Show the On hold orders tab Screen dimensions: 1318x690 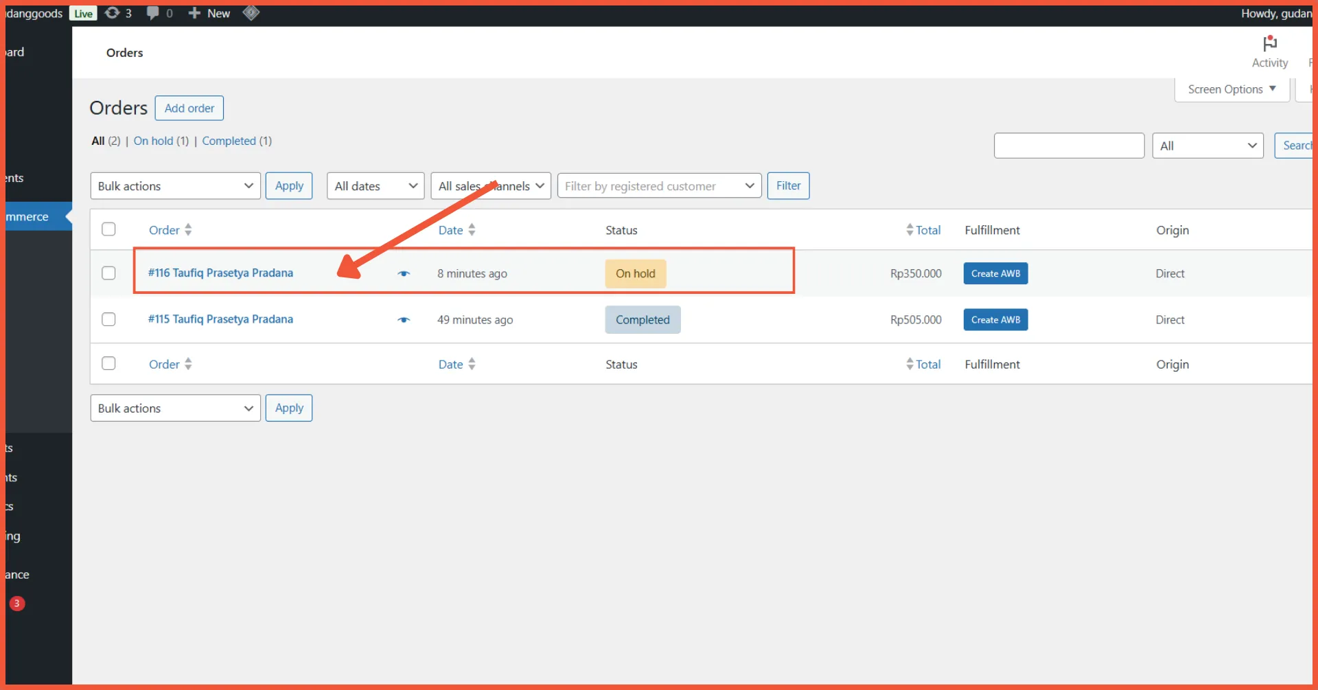coord(153,141)
